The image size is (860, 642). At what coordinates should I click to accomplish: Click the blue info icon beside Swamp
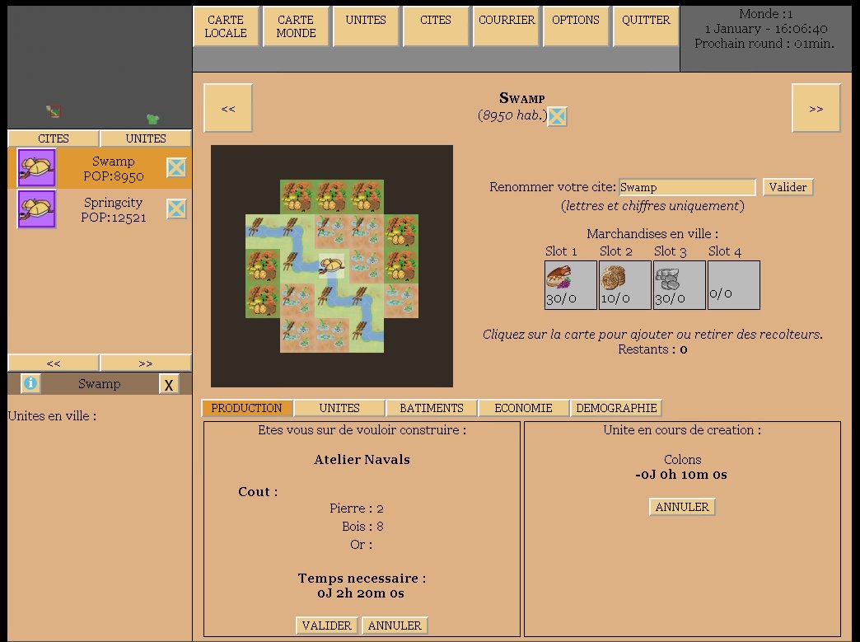point(30,383)
